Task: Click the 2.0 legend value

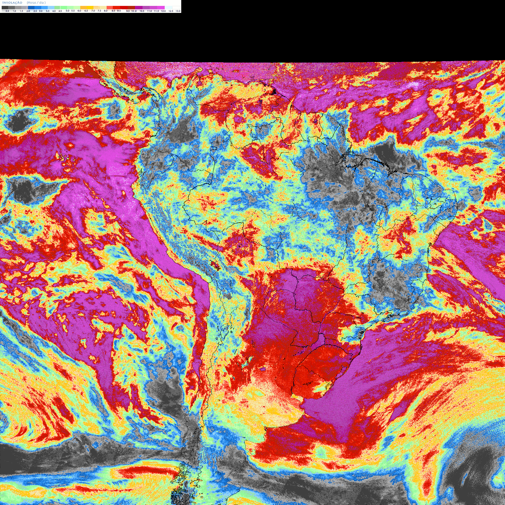Action: tap(28, 11)
